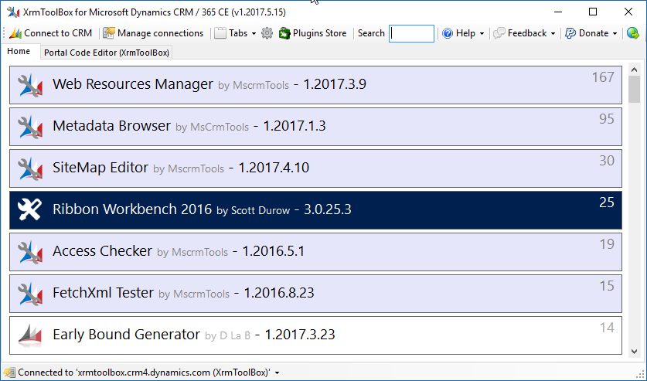This screenshot has height=381, width=647.
Task: Expand the Help dropdown menu
Action: 463,33
